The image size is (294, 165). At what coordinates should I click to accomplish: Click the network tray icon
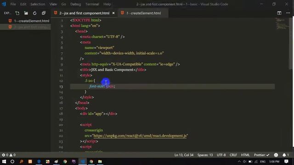click(256, 161)
